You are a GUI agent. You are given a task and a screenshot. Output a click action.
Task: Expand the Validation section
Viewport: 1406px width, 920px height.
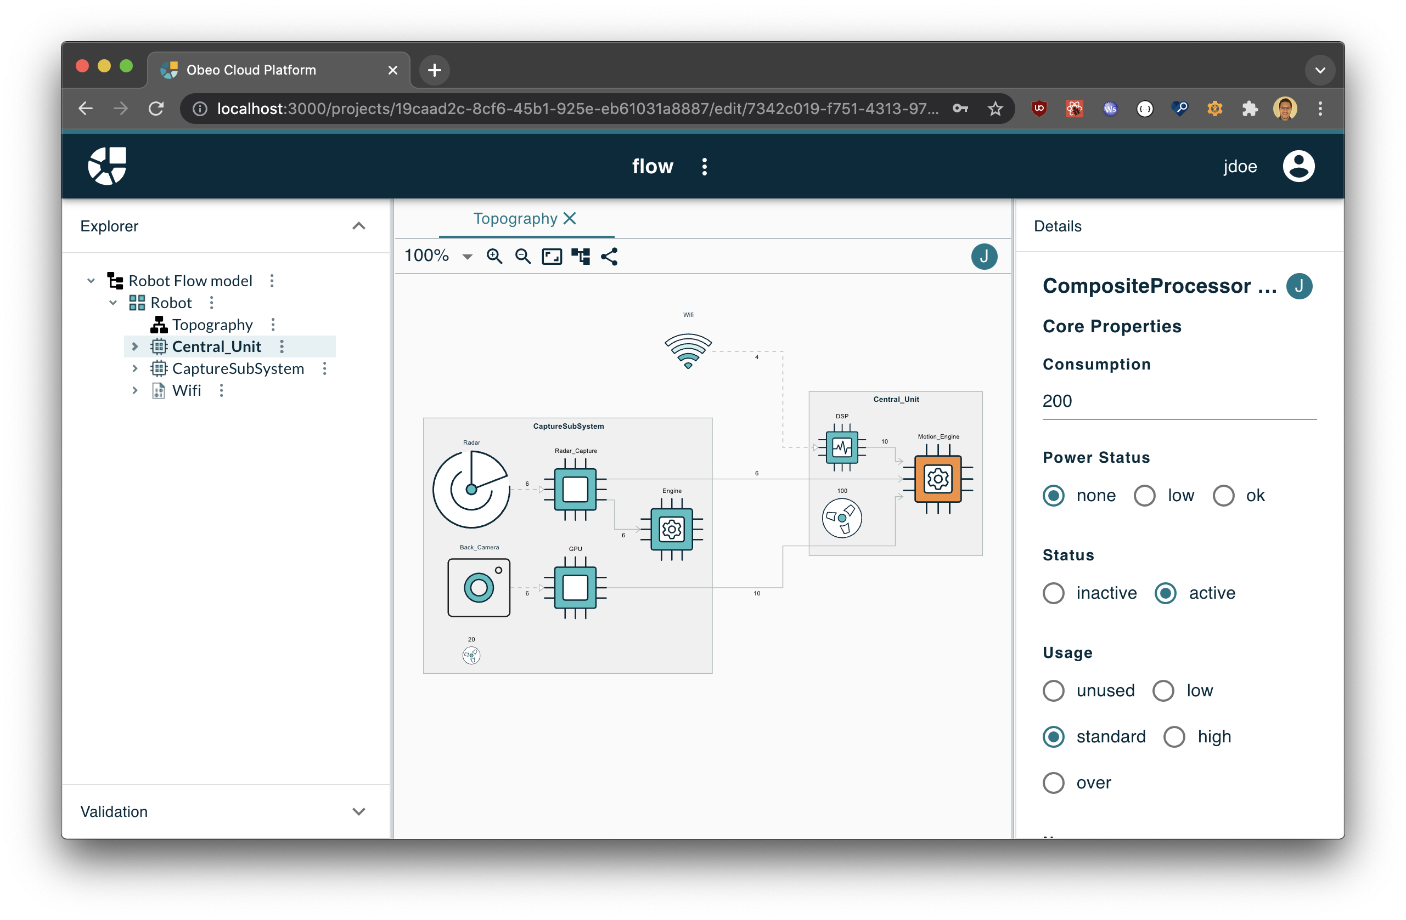(359, 811)
